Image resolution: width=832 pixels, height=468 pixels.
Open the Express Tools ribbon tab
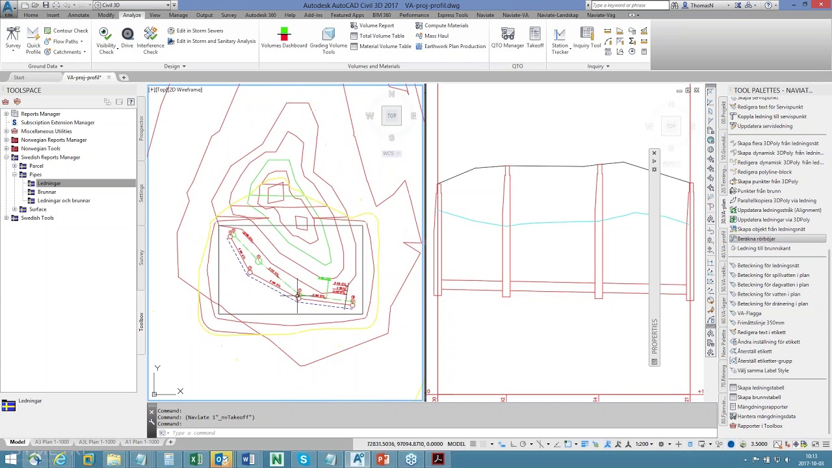(x=452, y=15)
